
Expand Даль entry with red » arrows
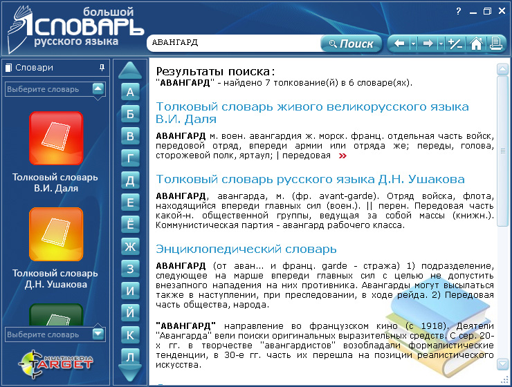tap(342, 156)
